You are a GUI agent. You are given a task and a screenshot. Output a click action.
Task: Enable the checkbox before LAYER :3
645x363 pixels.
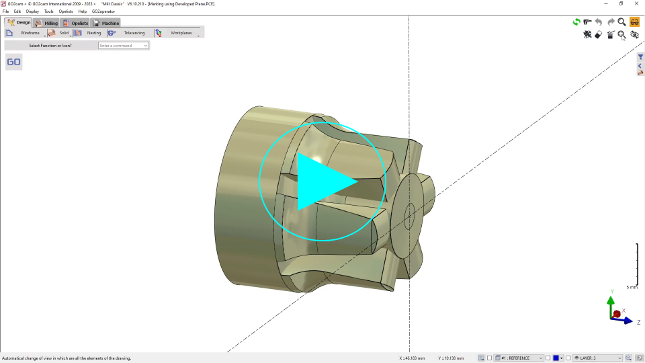coord(568,358)
